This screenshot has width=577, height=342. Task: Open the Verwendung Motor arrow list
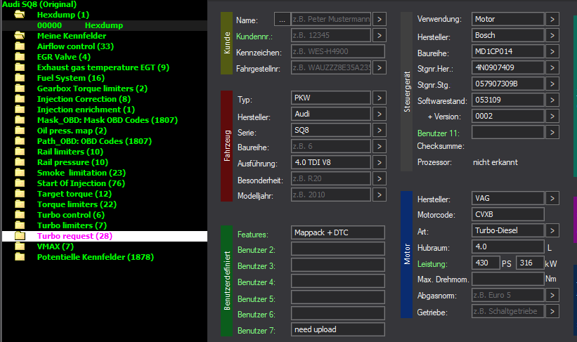(x=552, y=19)
